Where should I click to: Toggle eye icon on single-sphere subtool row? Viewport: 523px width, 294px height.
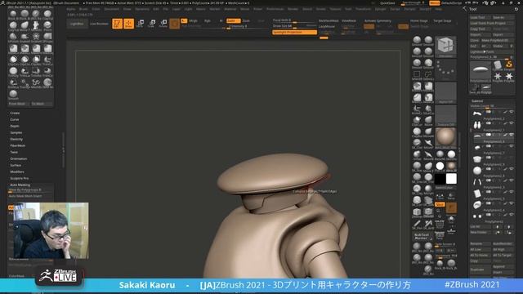tap(512, 169)
